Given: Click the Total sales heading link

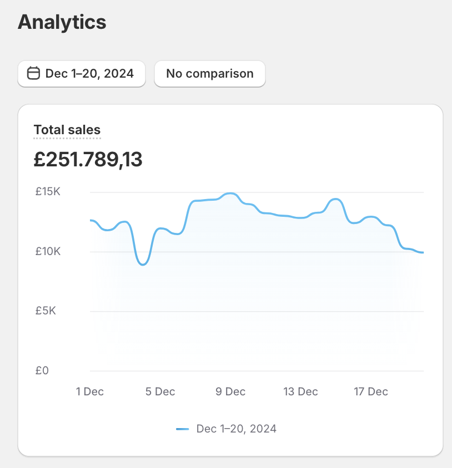Looking at the screenshot, I should point(67,130).
